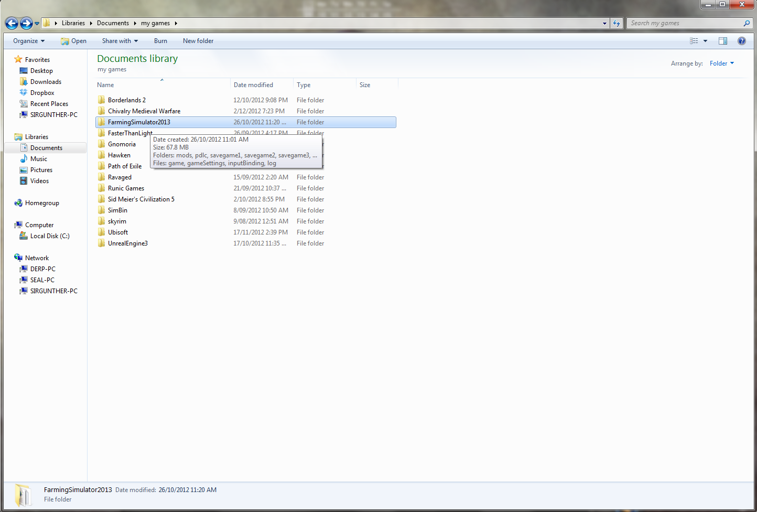Select Documents under Libraries
The height and width of the screenshot is (512, 757).
pyautogui.click(x=46, y=148)
